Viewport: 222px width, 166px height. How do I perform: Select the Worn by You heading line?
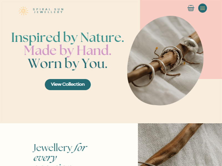pyautogui.click(x=67, y=64)
